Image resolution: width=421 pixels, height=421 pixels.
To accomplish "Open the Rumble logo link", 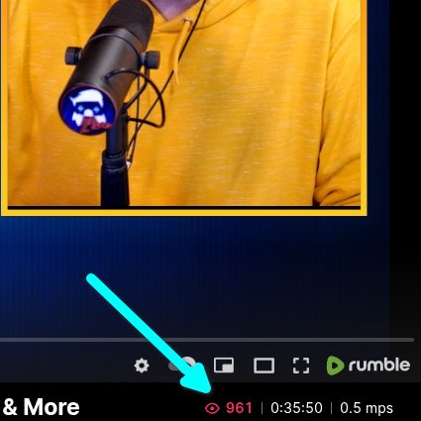I will (368, 366).
